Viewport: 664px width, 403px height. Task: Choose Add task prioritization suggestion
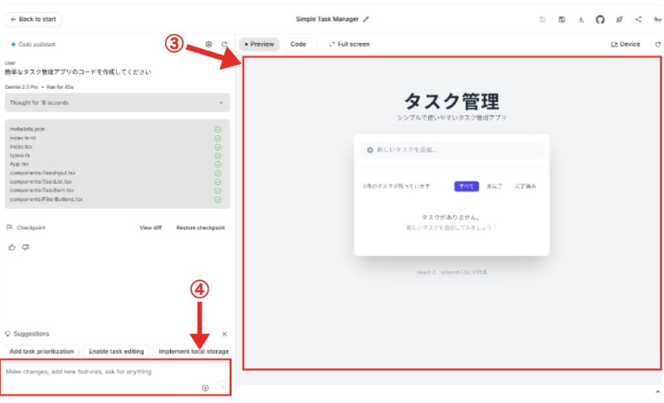(x=41, y=352)
